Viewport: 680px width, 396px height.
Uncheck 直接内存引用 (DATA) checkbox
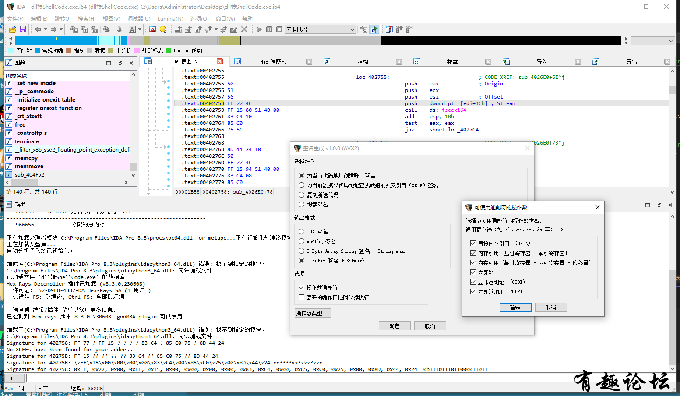(x=473, y=243)
